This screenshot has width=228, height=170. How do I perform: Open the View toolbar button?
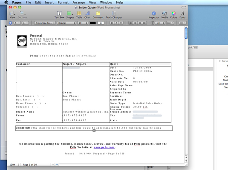tap(12, 15)
